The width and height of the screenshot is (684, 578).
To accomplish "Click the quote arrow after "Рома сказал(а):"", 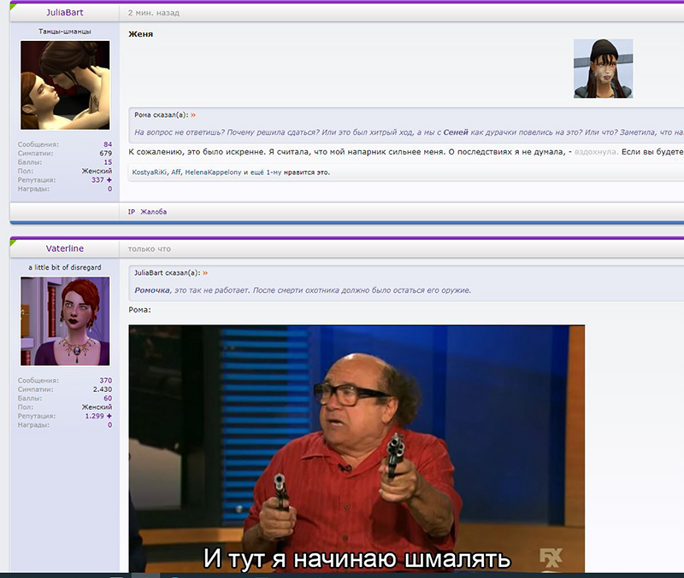I will [193, 114].
